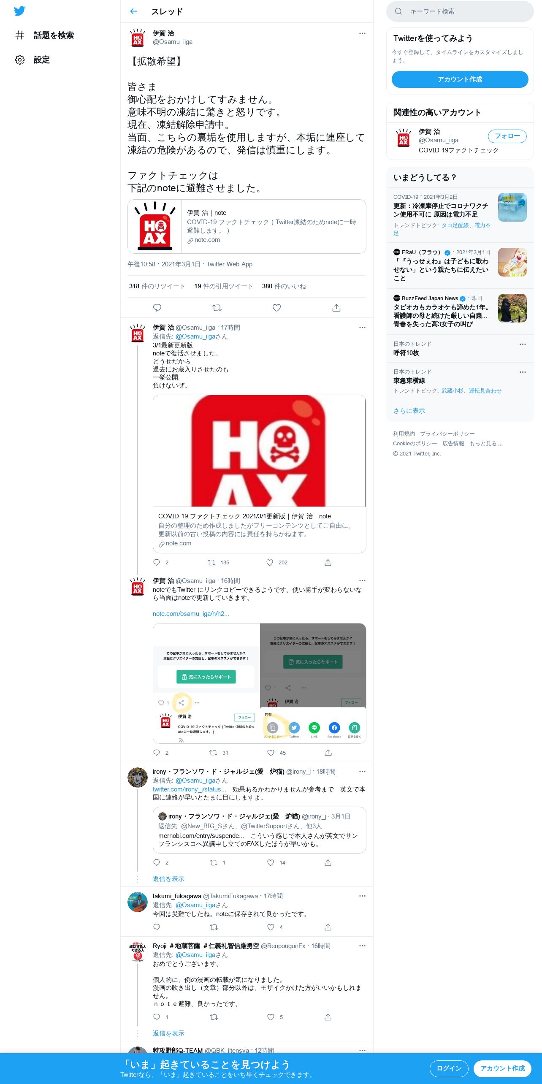Open more options for 東急東横線 trend
Viewport: 542px width, 1084px height.
click(523, 372)
